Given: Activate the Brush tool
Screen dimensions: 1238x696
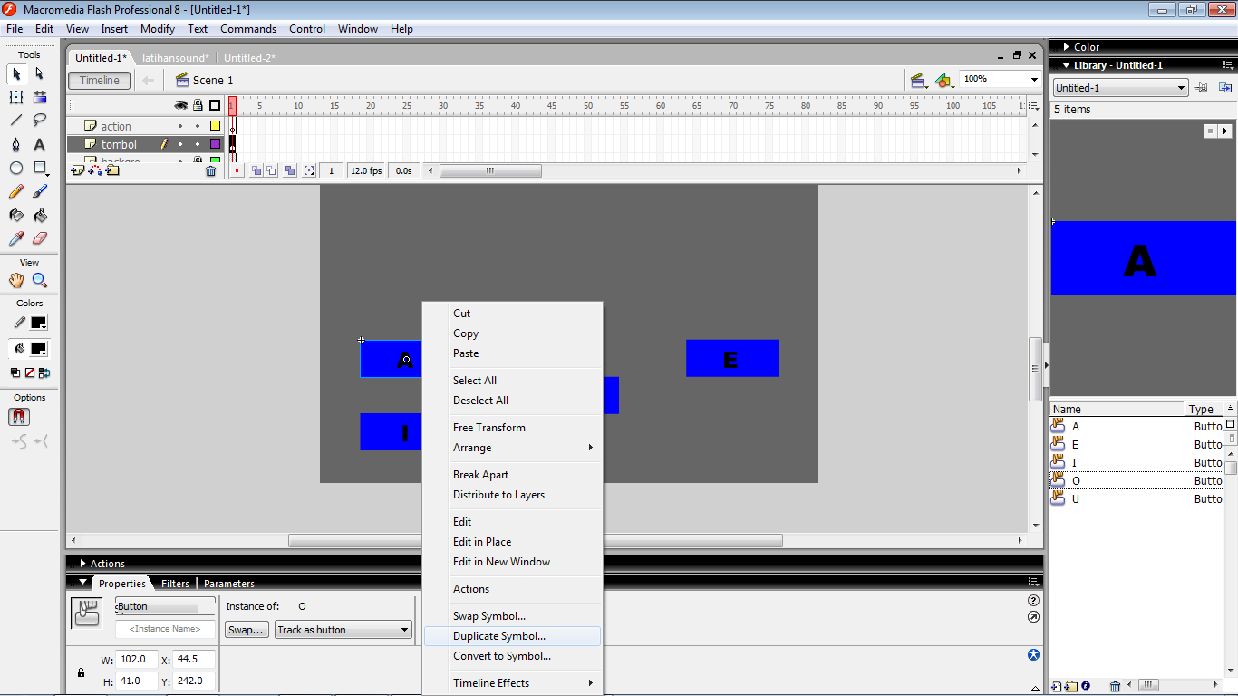Looking at the screenshot, I should 40,192.
